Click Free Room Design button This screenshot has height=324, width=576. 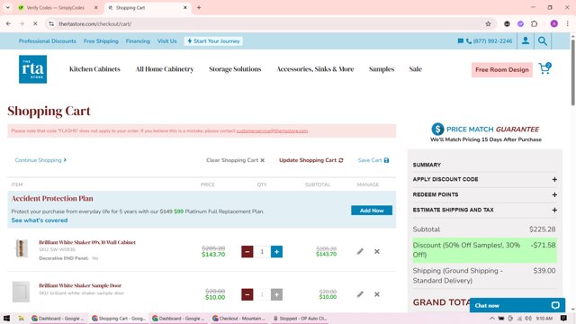tap(502, 70)
